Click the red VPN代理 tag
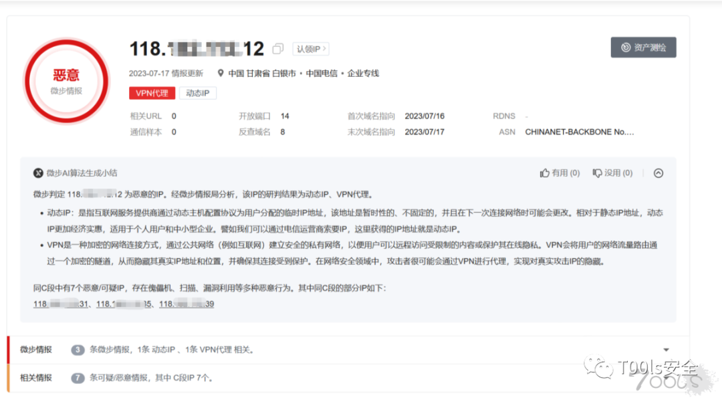722x400 pixels. 152,93
